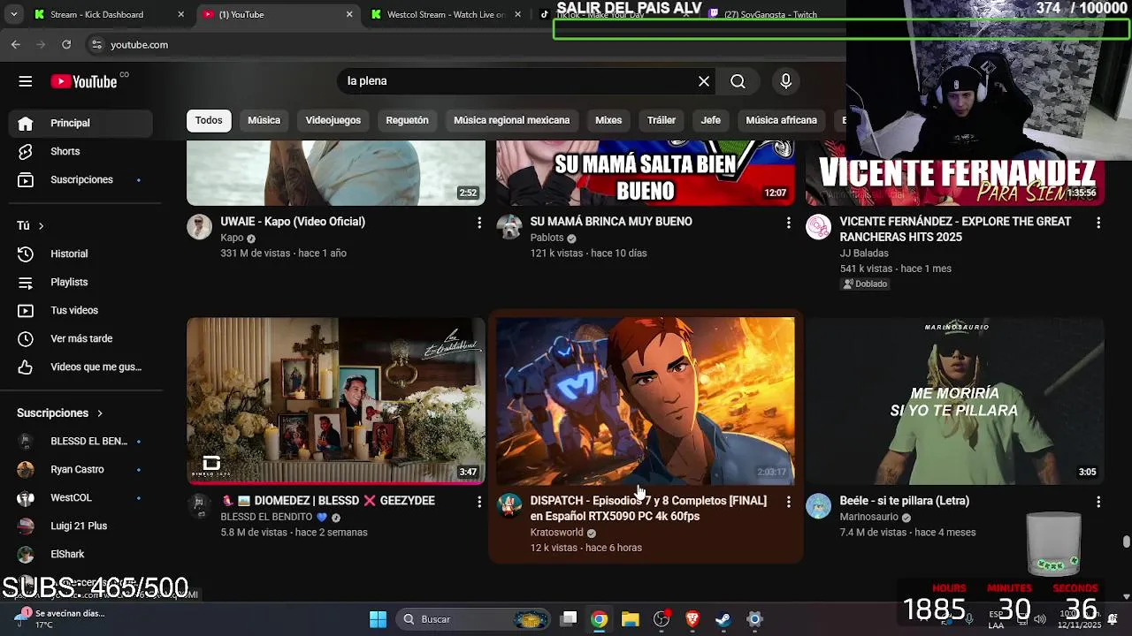This screenshot has width=1132, height=636.
Task: Open Suscripciones in the sidebar
Action: point(80,179)
